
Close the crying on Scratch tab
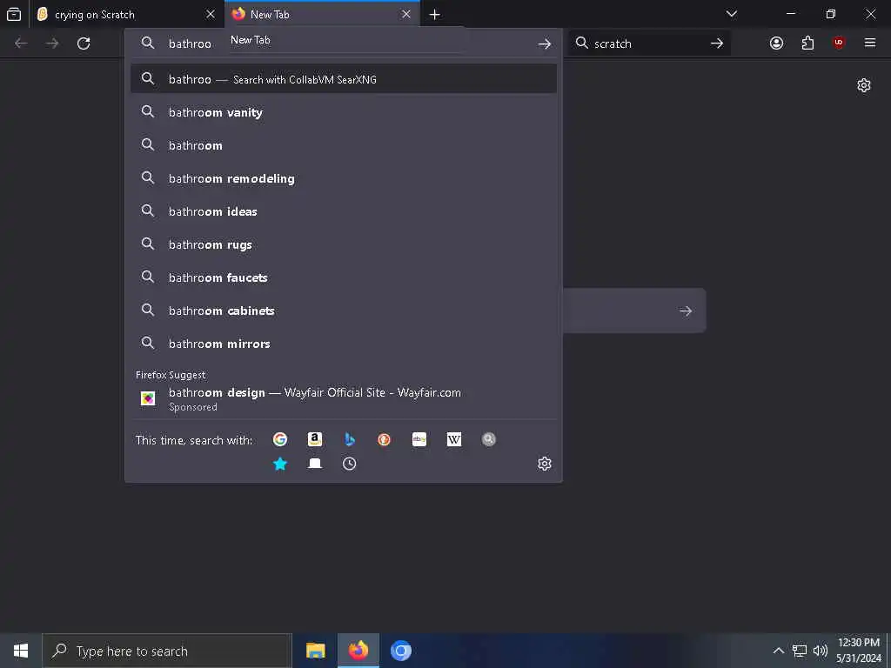[211, 14]
